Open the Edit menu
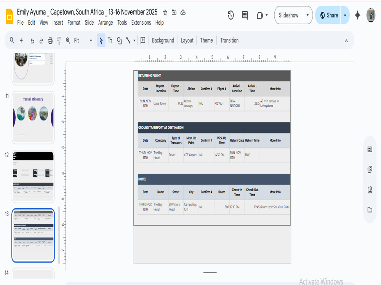 (x=32, y=22)
